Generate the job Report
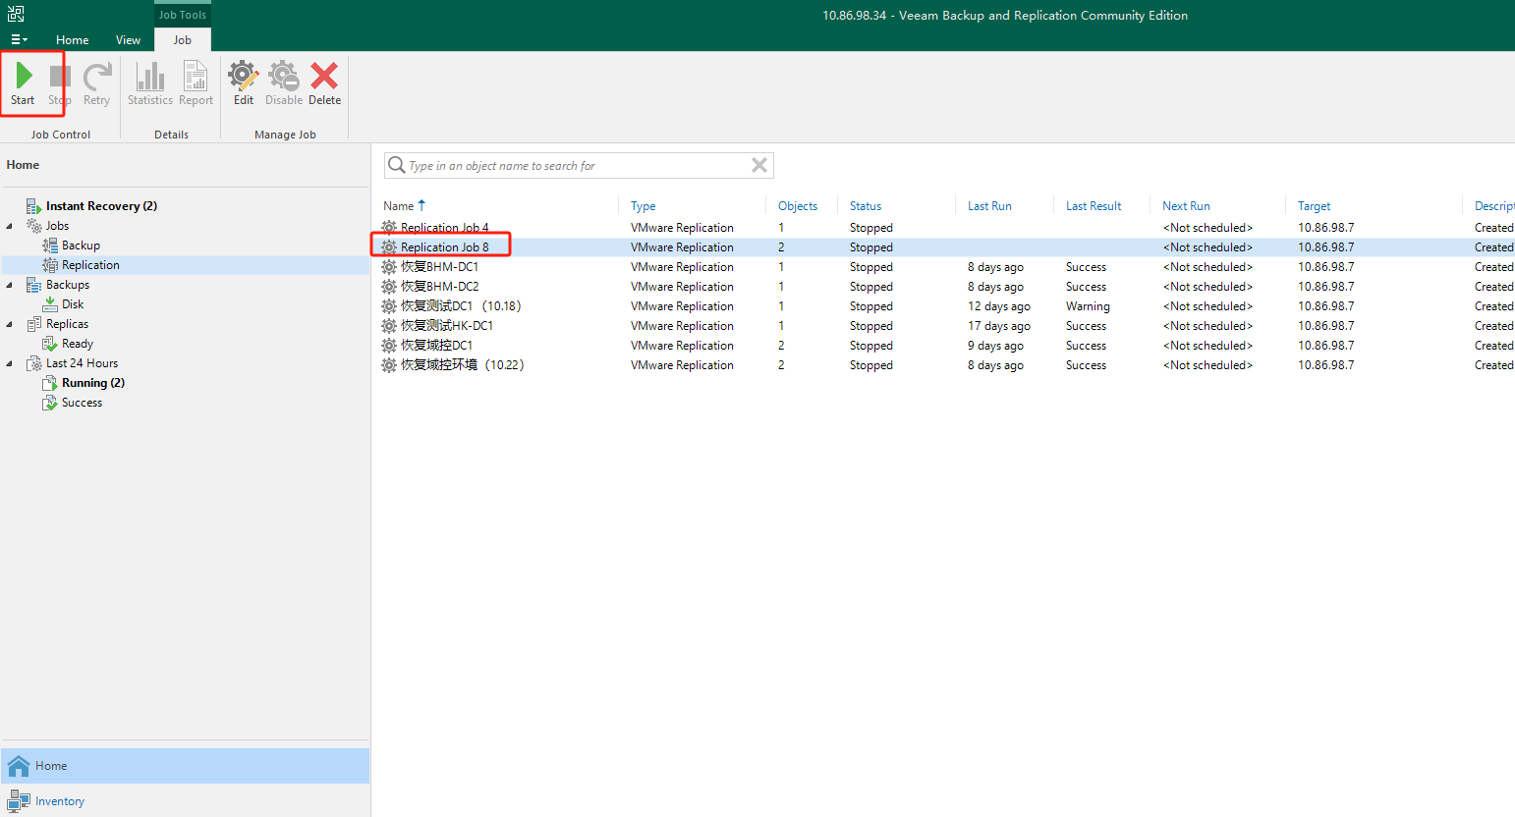The height and width of the screenshot is (817, 1515). 196,83
